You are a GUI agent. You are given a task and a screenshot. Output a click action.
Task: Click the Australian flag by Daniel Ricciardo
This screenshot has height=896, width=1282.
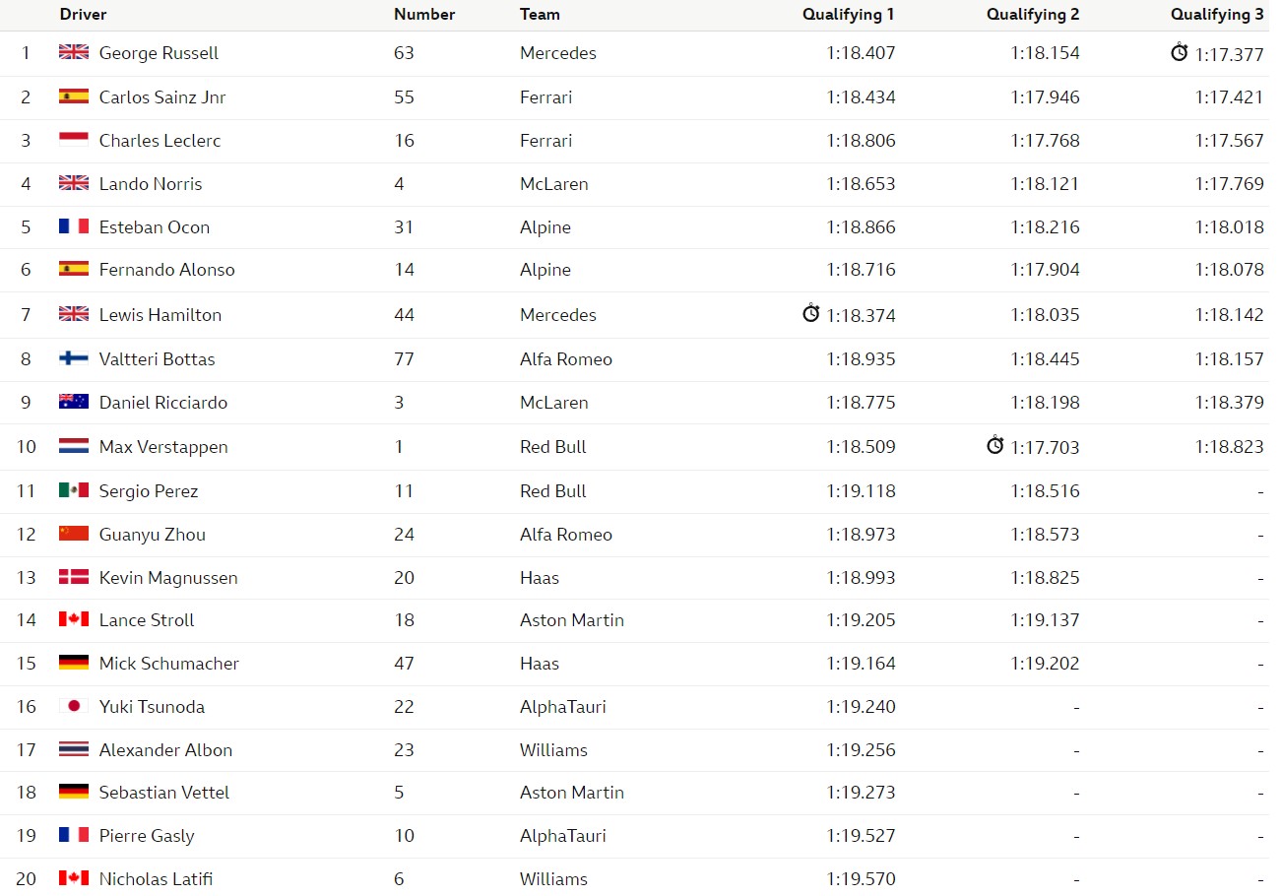point(74,402)
